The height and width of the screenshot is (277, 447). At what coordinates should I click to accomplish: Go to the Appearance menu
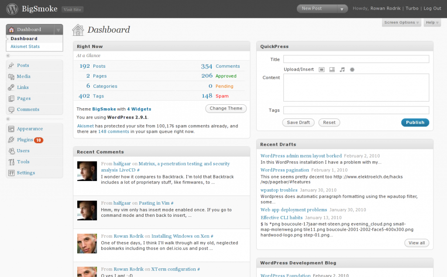(30, 129)
